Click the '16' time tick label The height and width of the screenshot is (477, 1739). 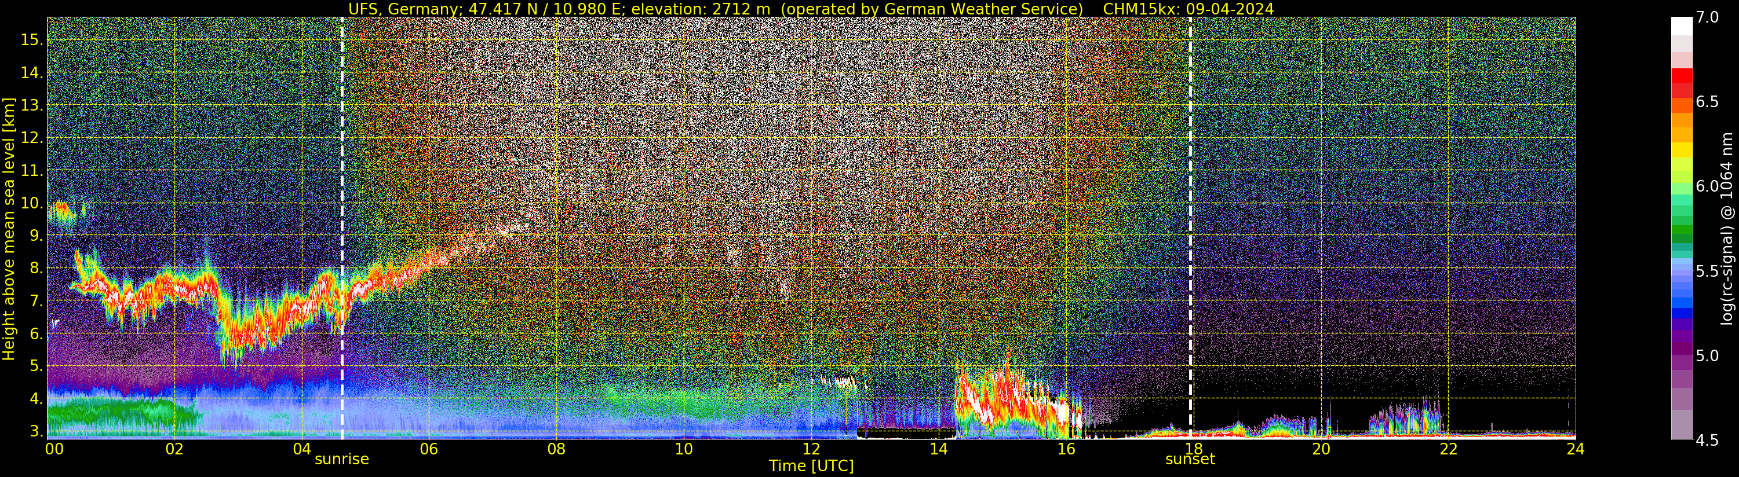[1066, 449]
